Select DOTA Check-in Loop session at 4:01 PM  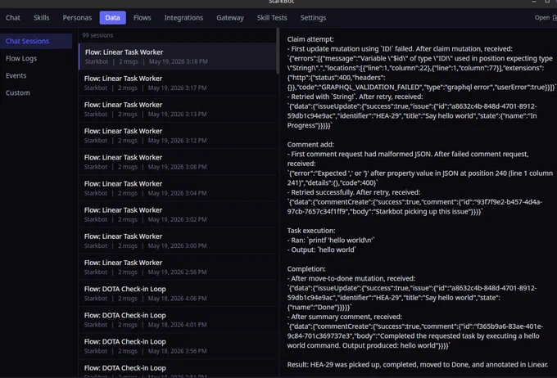pos(177,319)
